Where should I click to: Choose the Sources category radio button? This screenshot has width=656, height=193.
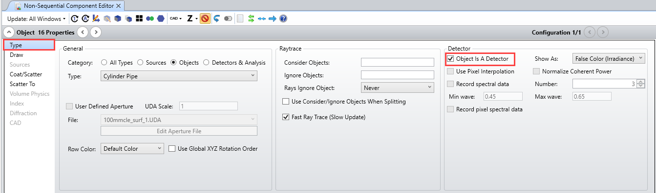point(140,62)
